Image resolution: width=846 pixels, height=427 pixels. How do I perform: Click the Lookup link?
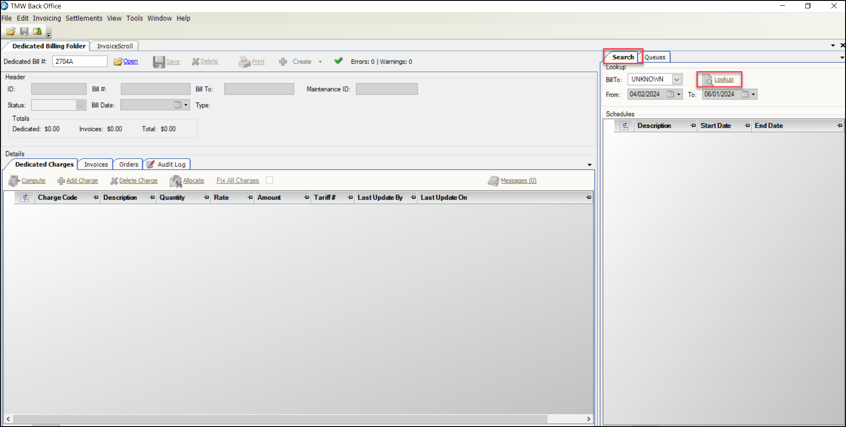[x=724, y=80]
